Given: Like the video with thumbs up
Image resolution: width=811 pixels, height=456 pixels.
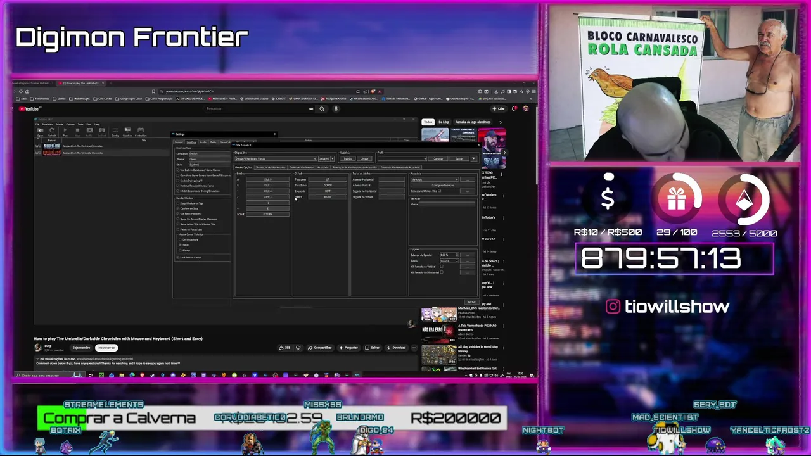Looking at the screenshot, I should tap(284, 348).
